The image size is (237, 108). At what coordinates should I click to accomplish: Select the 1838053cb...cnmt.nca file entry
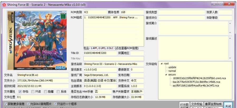point(199,78)
